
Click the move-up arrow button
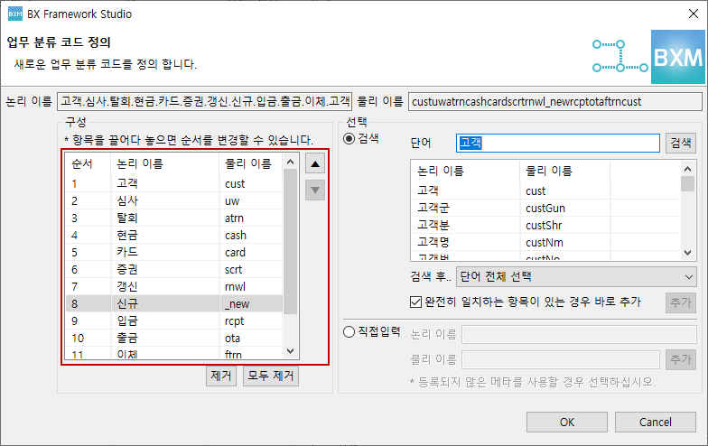314,164
